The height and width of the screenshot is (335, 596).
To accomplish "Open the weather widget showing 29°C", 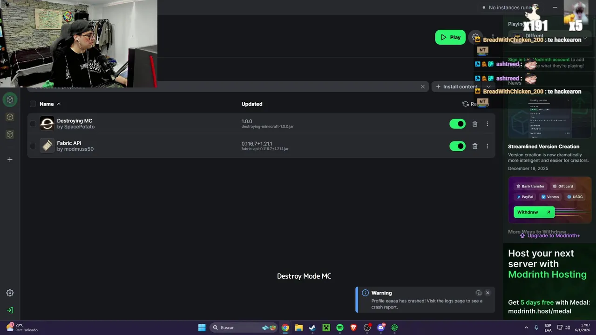I will (x=22, y=328).
